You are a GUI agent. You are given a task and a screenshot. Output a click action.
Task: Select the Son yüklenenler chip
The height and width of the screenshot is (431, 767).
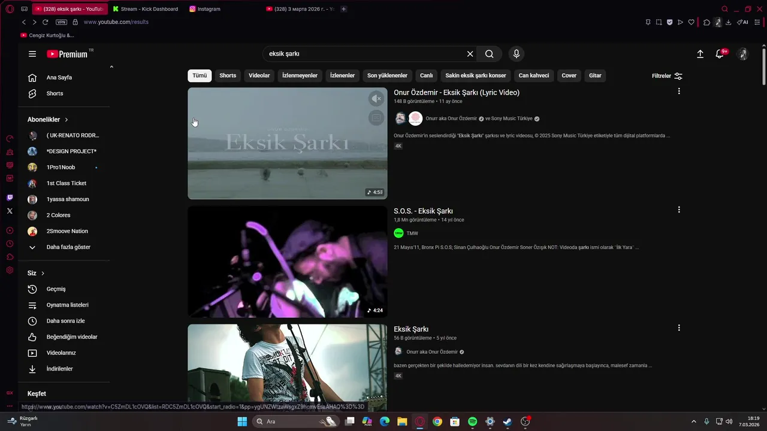[x=388, y=75]
